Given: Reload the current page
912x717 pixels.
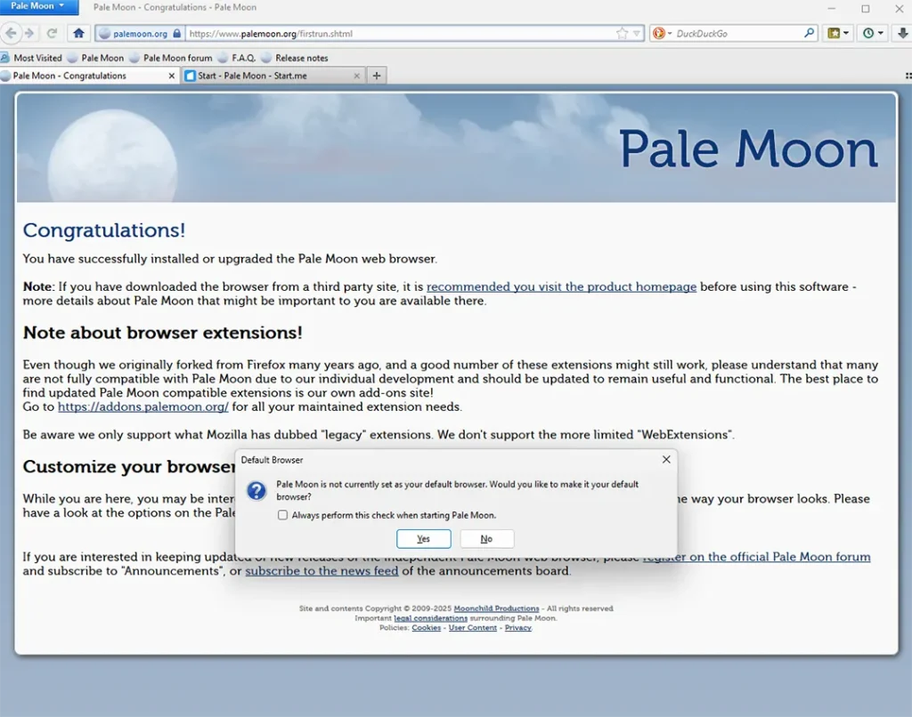Looking at the screenshot, I should coord(53,33).
